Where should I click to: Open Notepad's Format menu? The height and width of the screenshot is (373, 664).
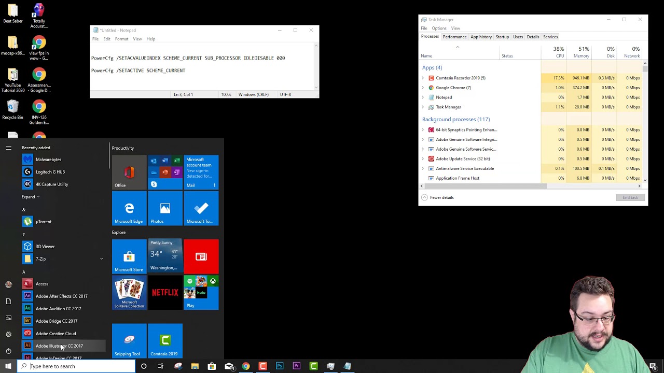(x=121, y=39)
